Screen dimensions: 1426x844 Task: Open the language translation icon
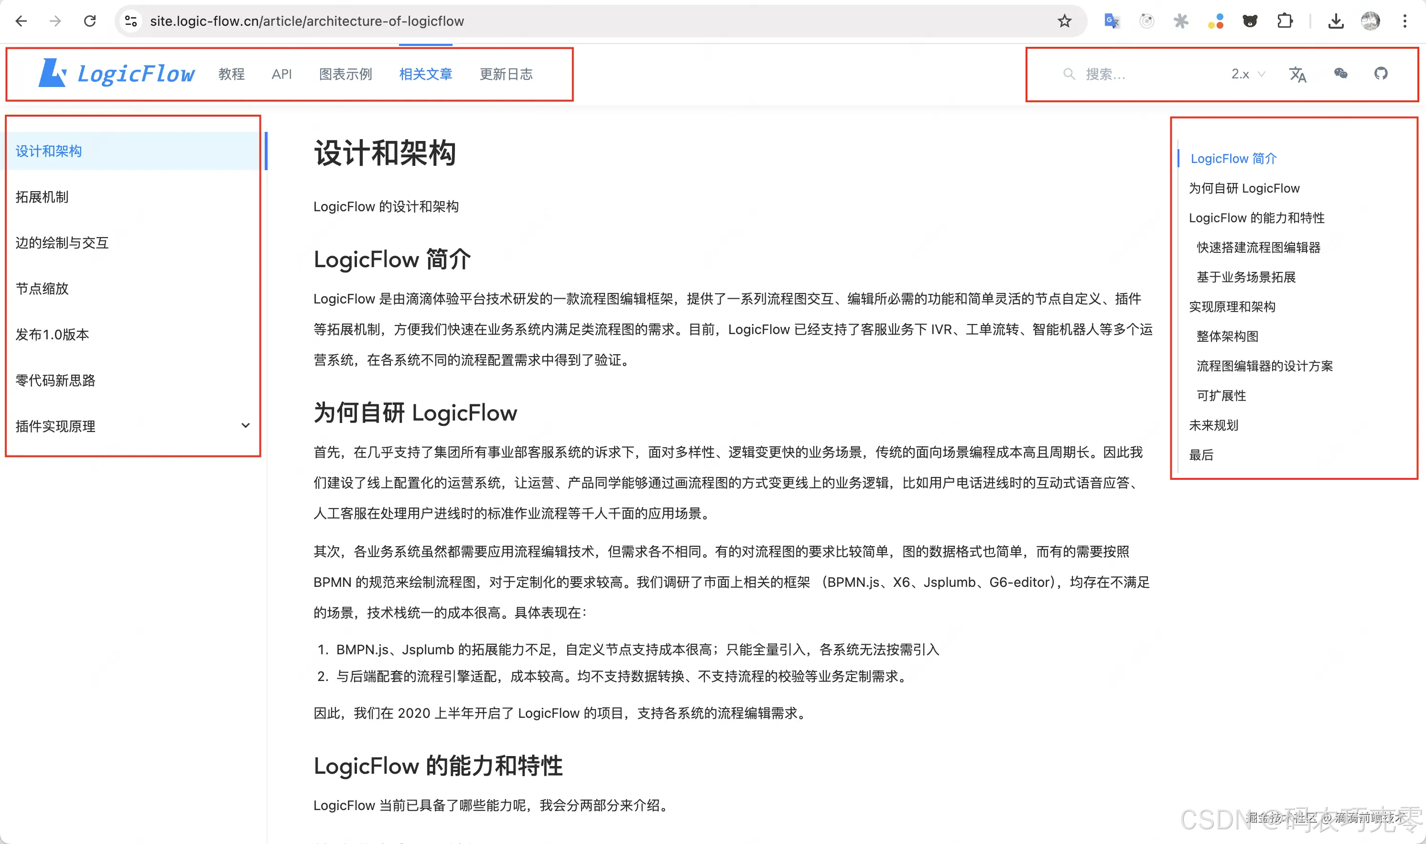pyautogui.click(x=1298, y=74)
